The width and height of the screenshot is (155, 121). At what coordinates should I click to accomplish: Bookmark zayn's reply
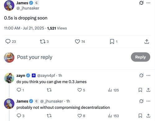tap(140, 90)
